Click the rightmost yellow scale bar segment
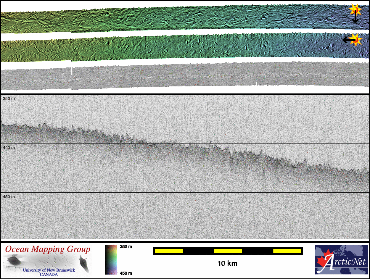370x279 pixels. (x=287, y=251)
